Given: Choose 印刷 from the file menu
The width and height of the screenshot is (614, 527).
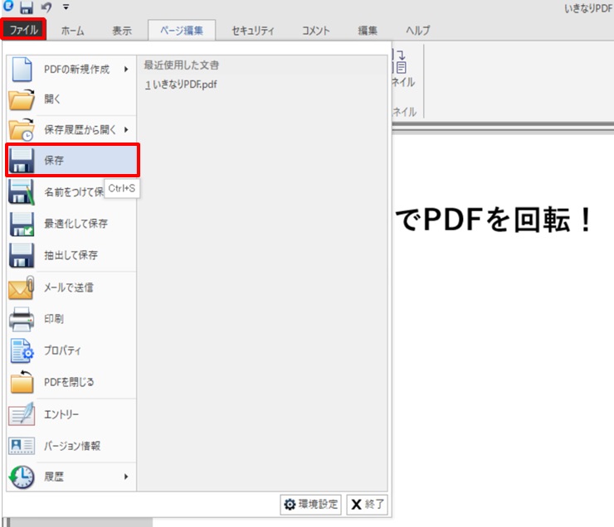Looking at the screenshot, I should pos(54,319).
